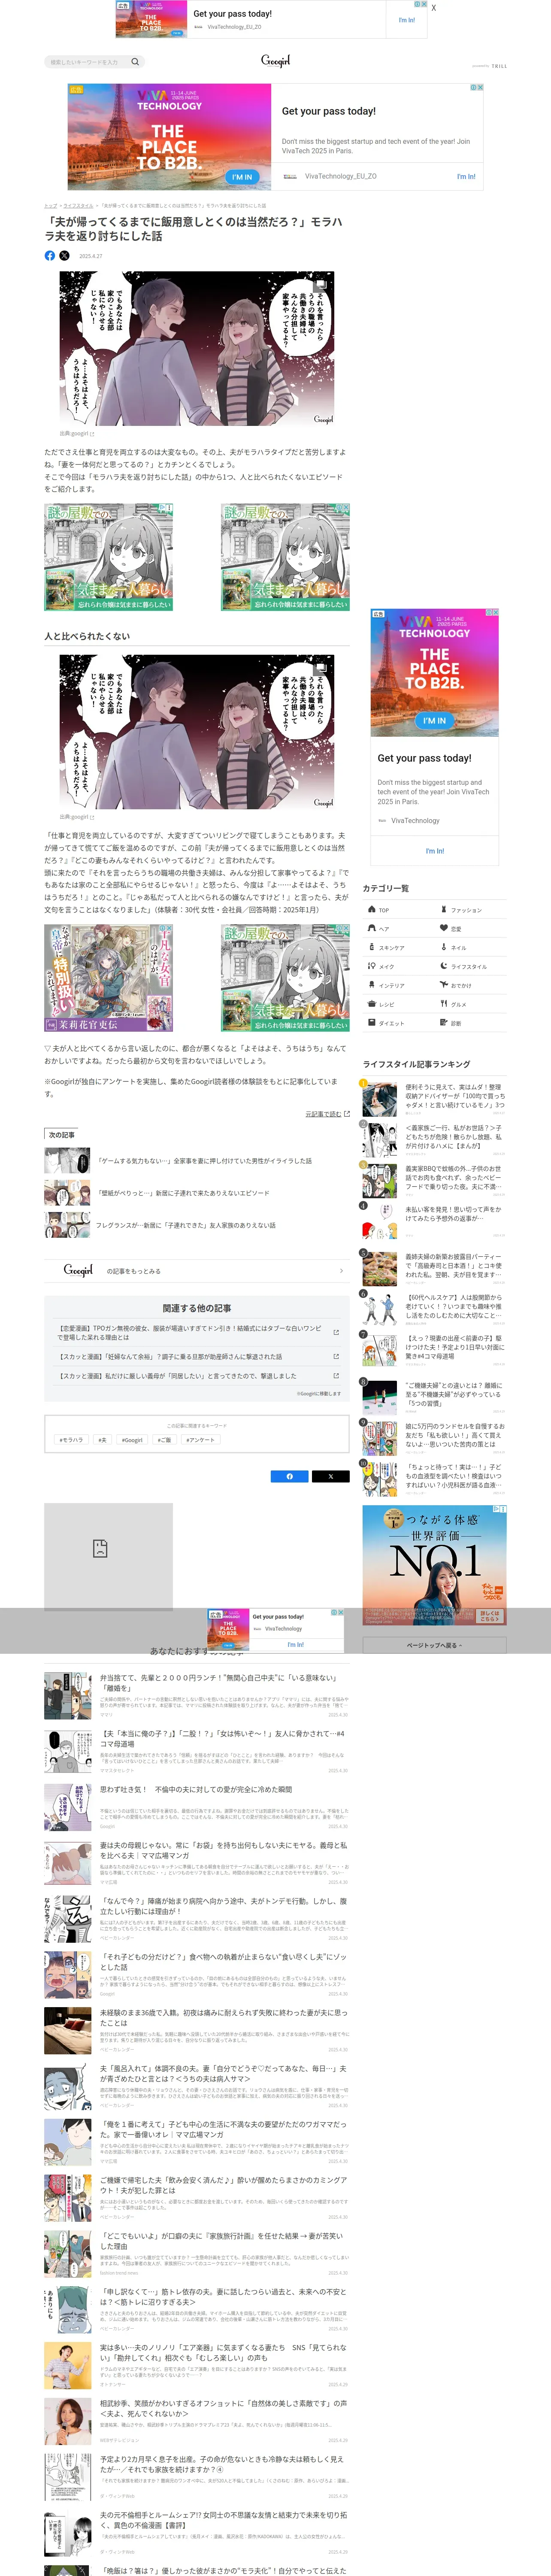Screen dimensions: 551x2576
Task: Open the インテリア category chair icon
Action: tap(372, 985)
